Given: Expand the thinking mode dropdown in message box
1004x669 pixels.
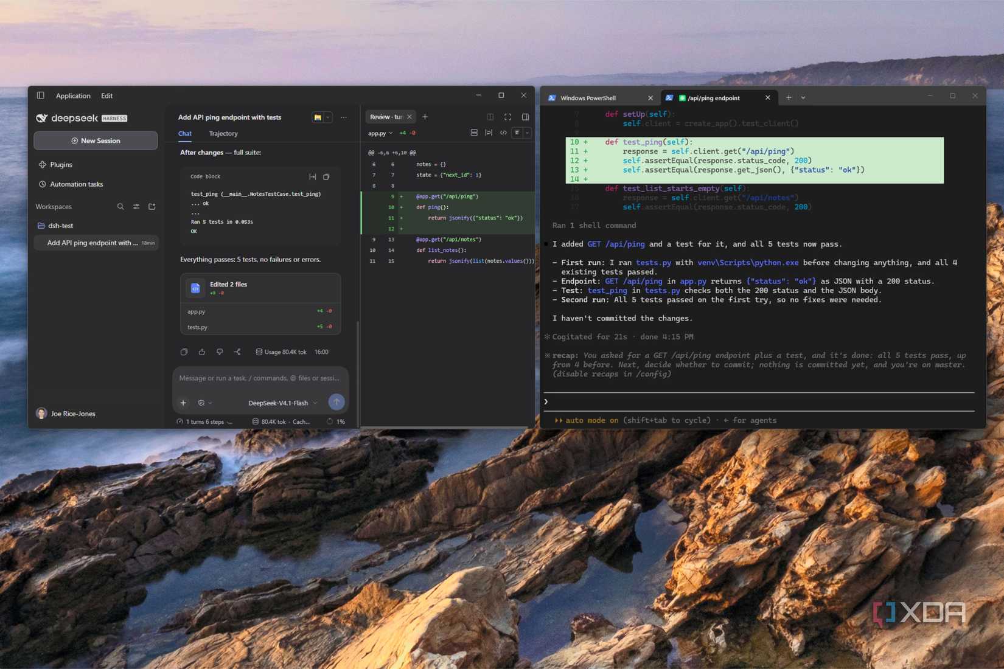Looking at the screenshot, I should (204, 403).
